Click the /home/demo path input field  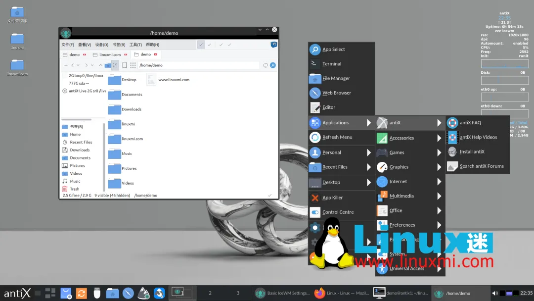199,65
